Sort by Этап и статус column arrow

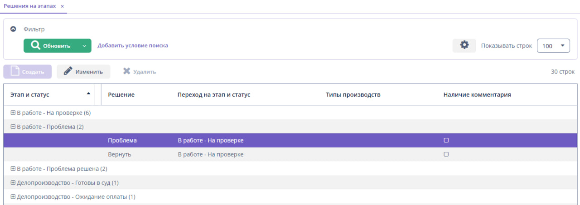[x=88, y=94]
